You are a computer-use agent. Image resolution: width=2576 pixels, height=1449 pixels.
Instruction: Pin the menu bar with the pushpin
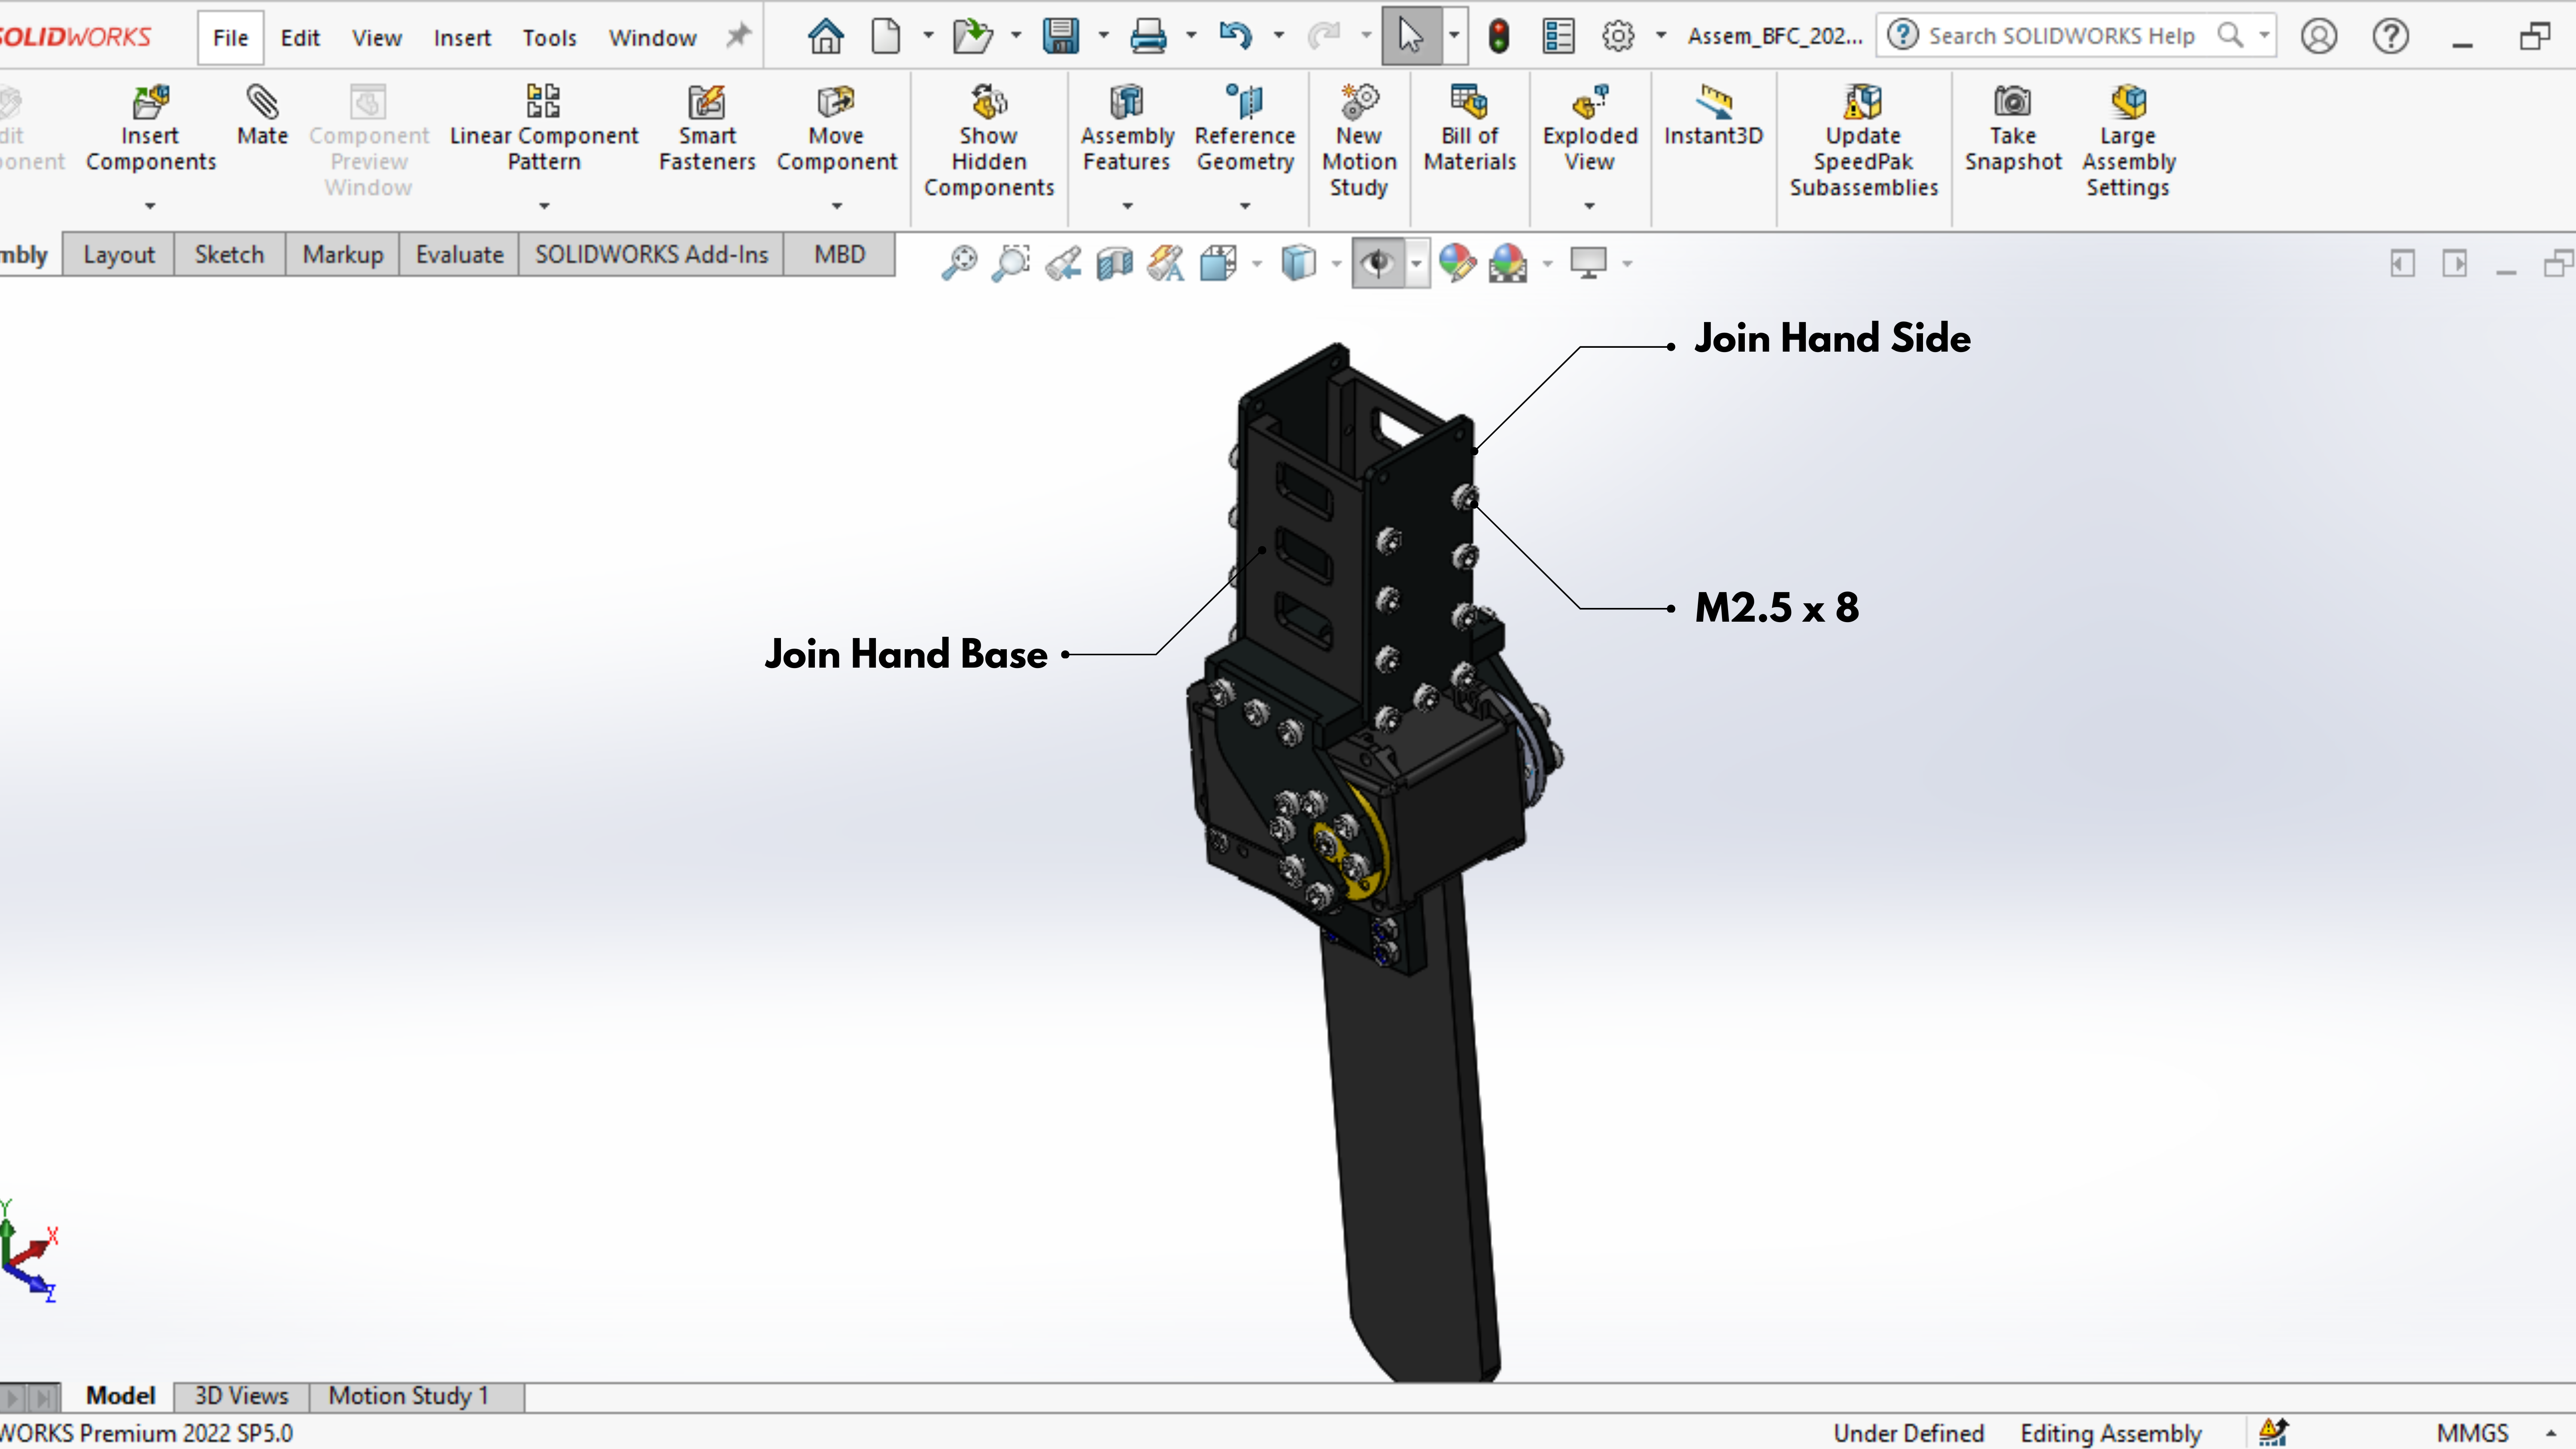[738, 37]
